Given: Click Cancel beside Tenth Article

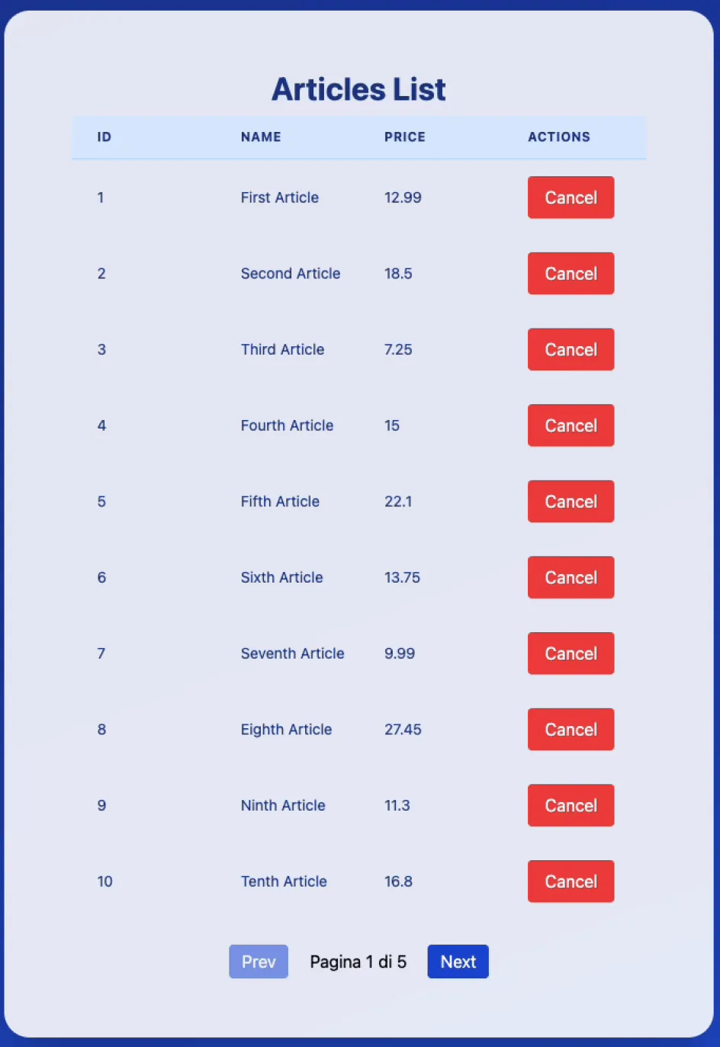Looking at the screenshot, I should click(571, 882).
